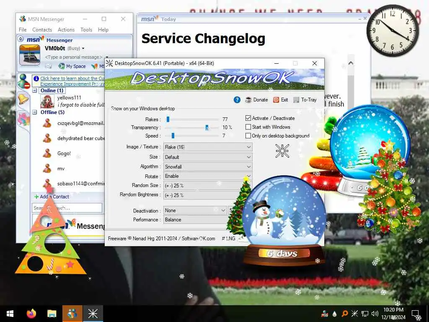The width and height of the screenshot is (429, 322).
Task: Open File menu in MSN Messenger
Action: pos(23,30)
